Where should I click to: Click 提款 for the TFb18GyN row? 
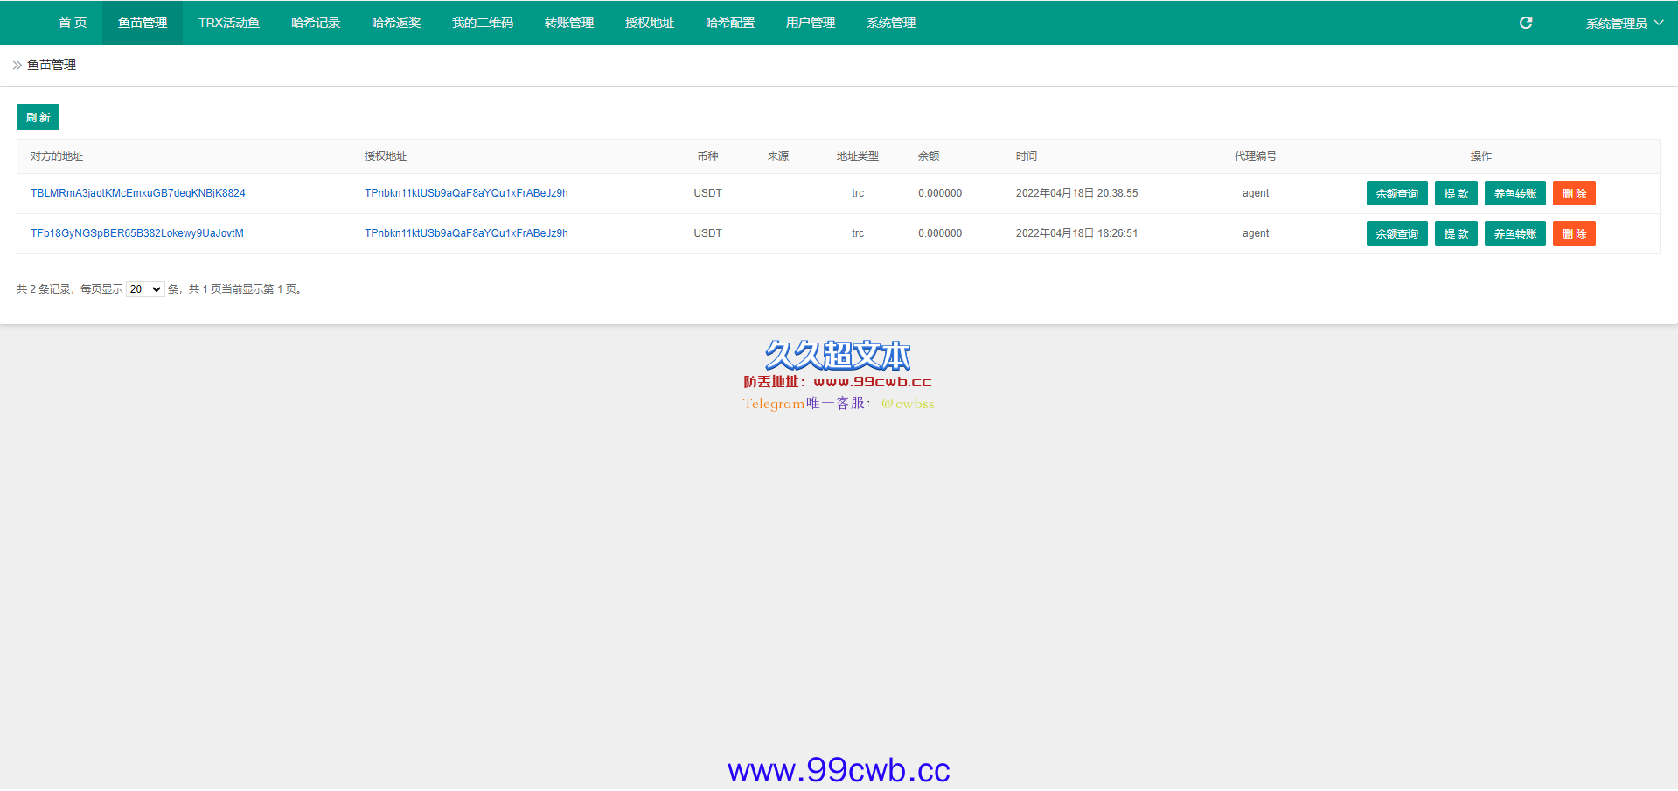(1456, 233)
